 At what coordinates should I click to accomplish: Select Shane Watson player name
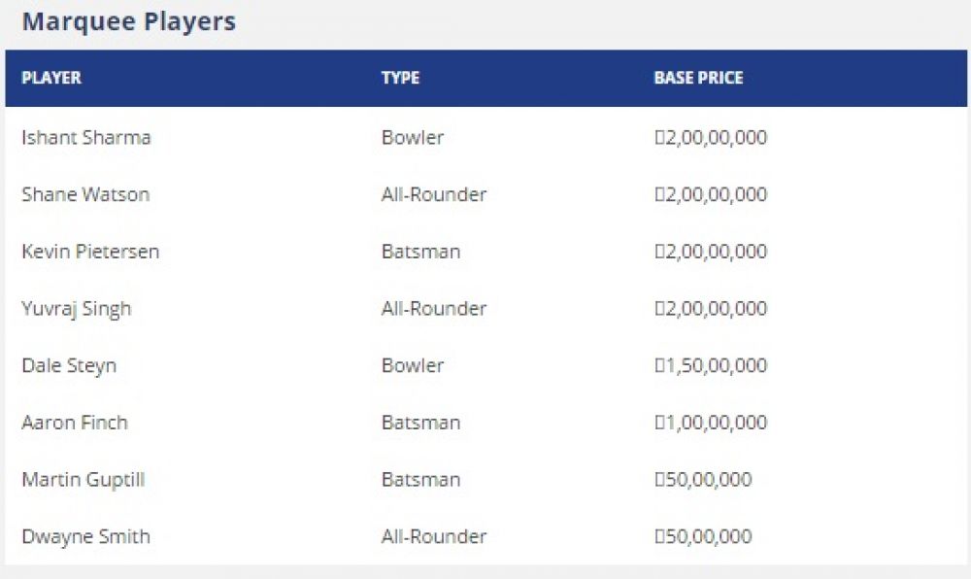pos(85,194)
